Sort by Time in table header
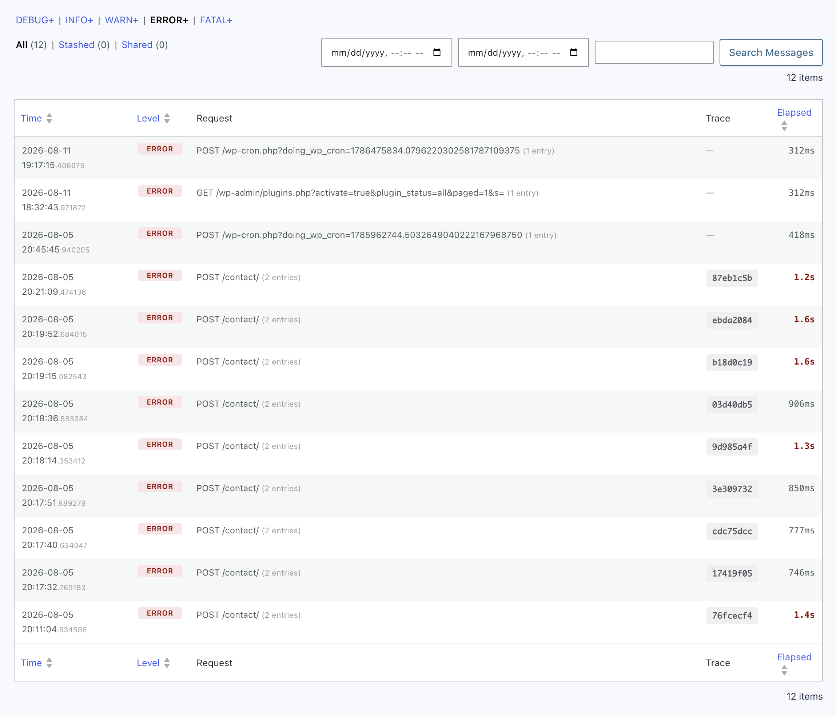This screenshot has width=836, height=716. (x=36, y=118)
